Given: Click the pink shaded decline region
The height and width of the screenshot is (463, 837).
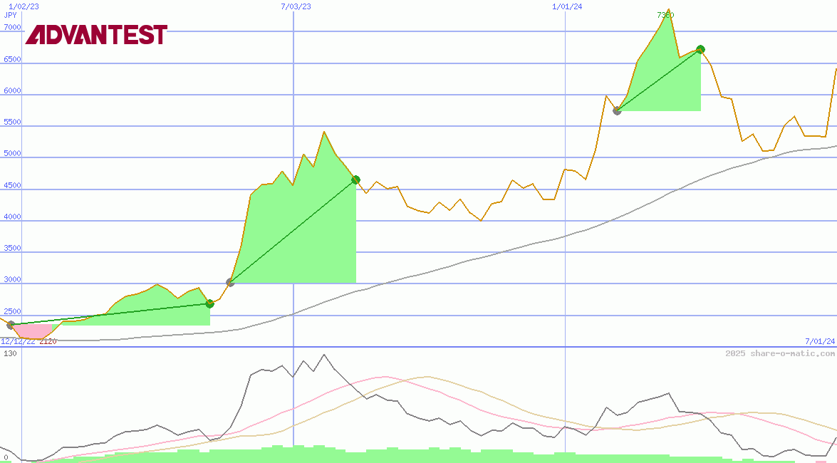Looking at the screenshot, I should (x=32, y=330).
